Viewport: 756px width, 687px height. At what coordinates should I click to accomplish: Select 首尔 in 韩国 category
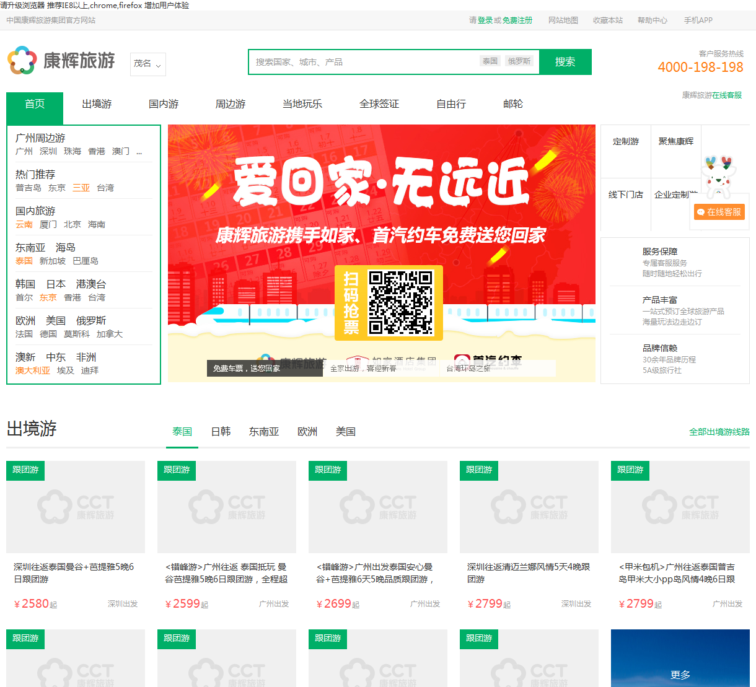tap(24, 297)
